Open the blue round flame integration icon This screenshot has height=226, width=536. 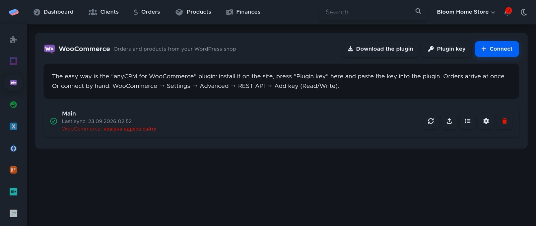13,148
